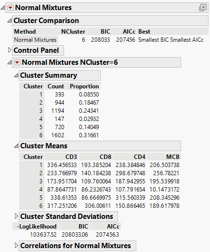This screenshot has width=210, height=252.
Task: Select MCB mean 10.1473172
Action: [x=165, y=189]
